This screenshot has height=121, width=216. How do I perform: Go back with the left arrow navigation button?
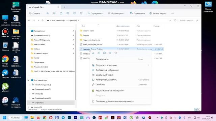(x=29, y=21)
